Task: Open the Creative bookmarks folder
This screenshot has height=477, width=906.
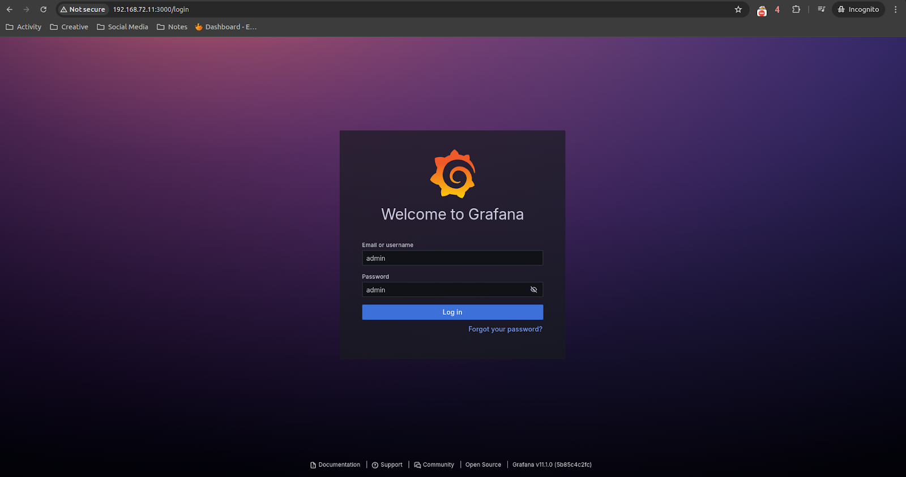Action: tap(69, 27)
